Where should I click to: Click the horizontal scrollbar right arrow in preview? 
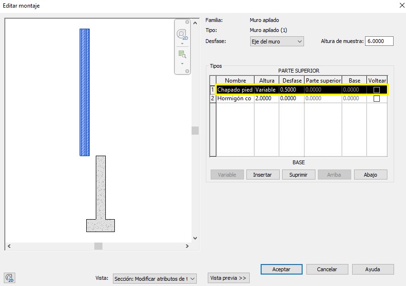187,246
